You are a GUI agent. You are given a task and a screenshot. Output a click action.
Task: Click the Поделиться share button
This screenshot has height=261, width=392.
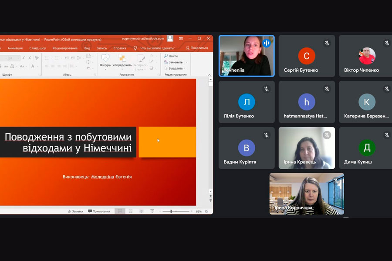pyautogui.click(x=197, y=48)
